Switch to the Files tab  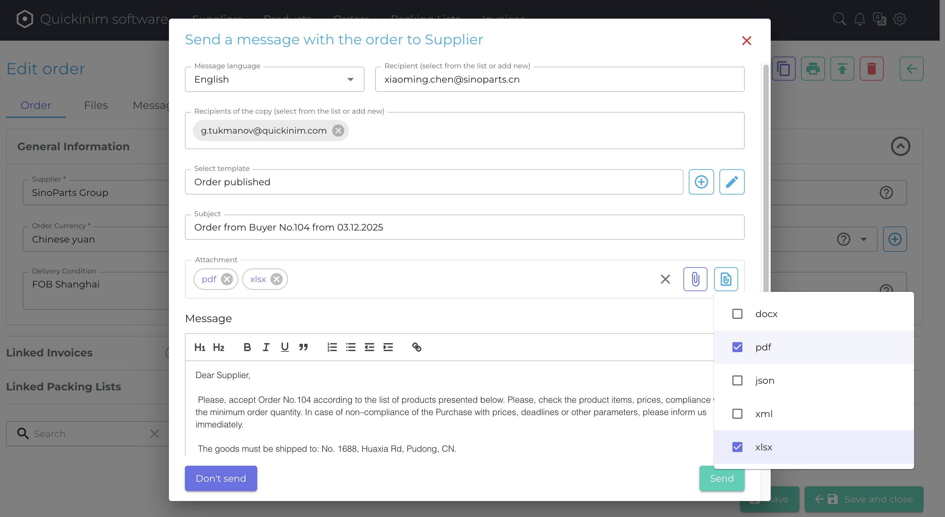coord(96,105)
